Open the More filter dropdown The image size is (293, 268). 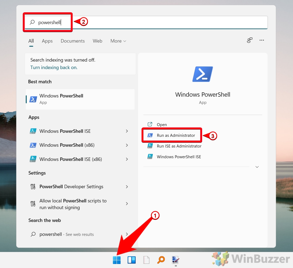pyautogui.click(x=118, y=41)
